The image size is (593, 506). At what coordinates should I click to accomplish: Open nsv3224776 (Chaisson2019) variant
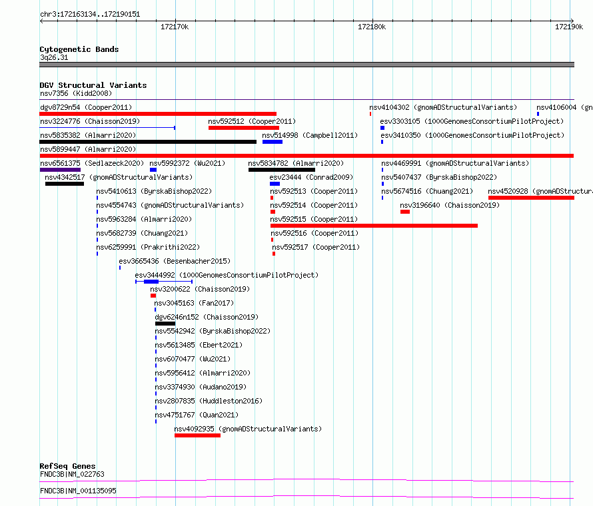click(x=90, y=121)
